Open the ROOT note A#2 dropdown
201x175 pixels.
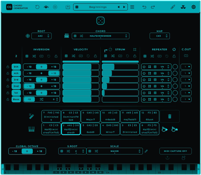click(x=41, y=36)
